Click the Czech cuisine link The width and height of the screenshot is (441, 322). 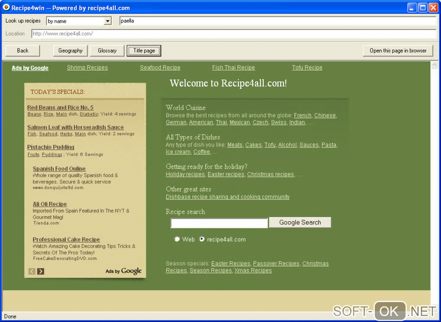coord(260,122)
